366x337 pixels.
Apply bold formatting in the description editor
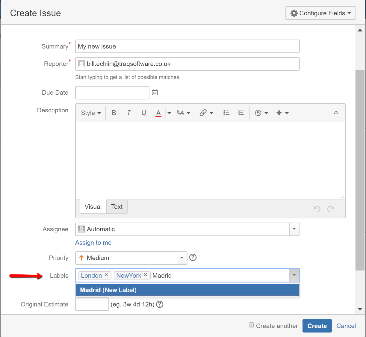[114, 113]
